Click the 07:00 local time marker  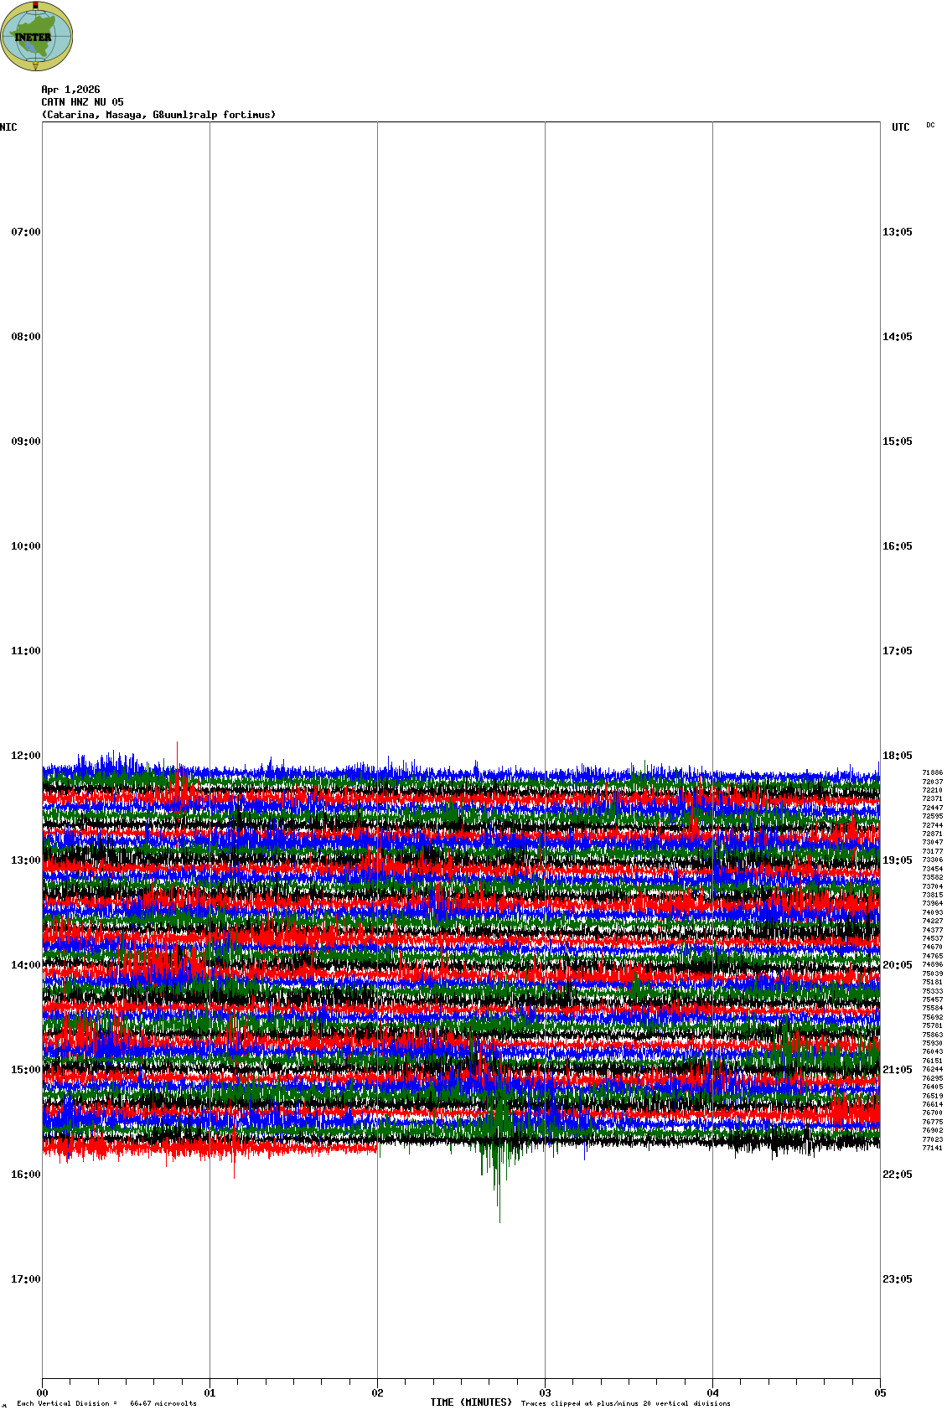pos(25,232)
